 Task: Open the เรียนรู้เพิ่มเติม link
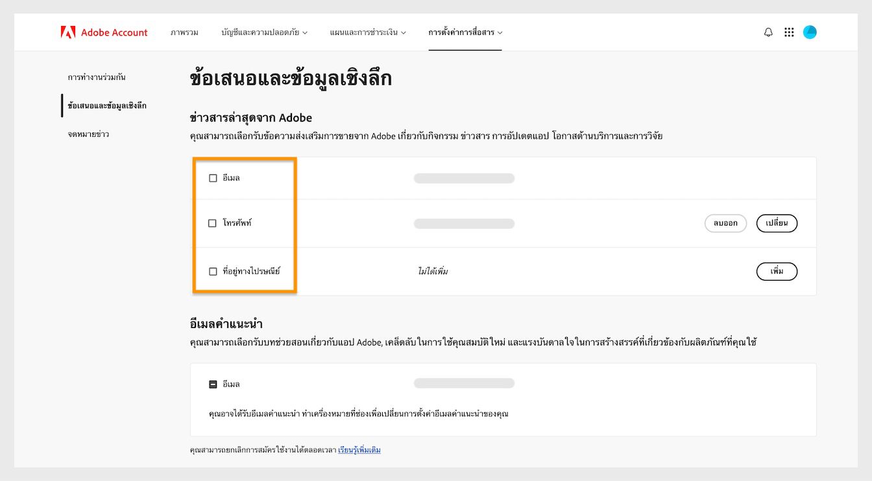(x=359, y=449)
